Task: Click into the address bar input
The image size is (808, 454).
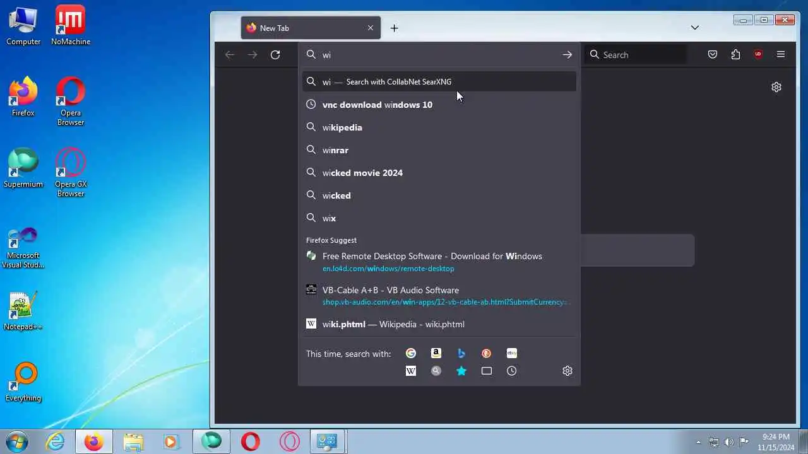Action: pyautogui.click(x=439, y=55)
